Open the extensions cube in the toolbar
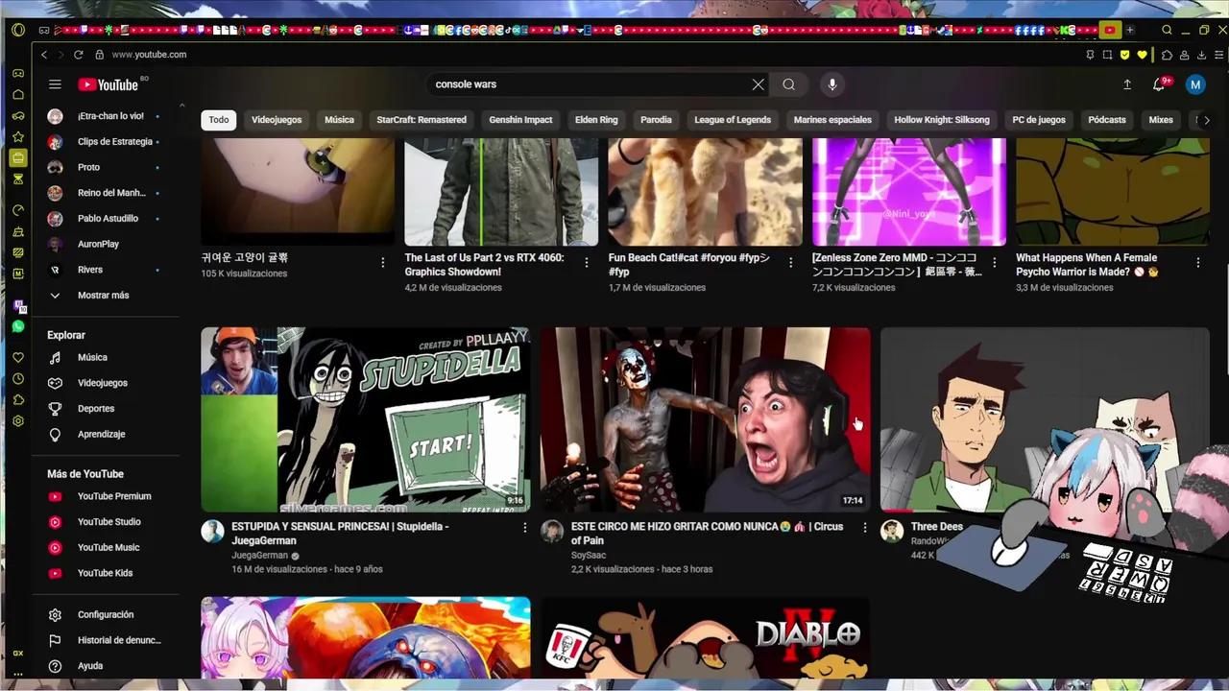Viewport: 1229px width, 691px height. tap(1168, 55)
